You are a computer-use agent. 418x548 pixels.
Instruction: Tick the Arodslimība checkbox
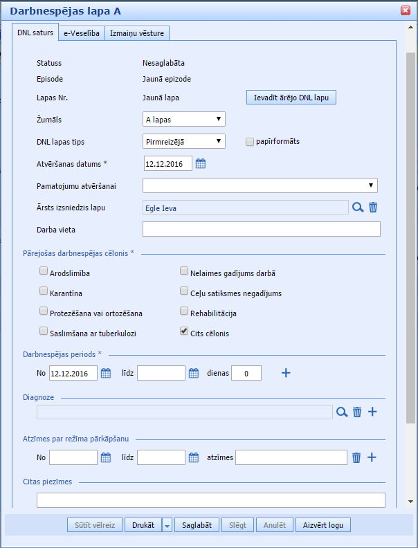(x=44, y=272)
